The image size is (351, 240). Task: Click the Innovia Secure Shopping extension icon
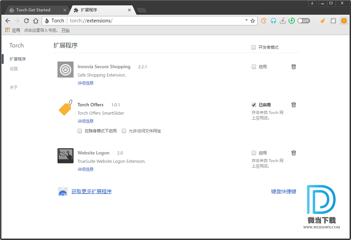tap(66, 70)
